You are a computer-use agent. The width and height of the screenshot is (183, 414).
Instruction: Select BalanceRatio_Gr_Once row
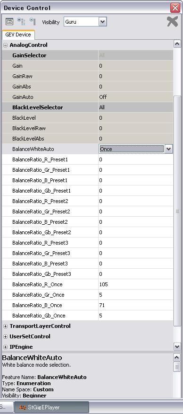(x=87, y=295)
